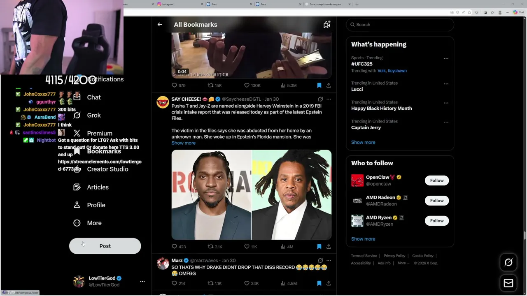
Task: Remove the bookmark on the Marz post
Action: [x=319, y=283]
